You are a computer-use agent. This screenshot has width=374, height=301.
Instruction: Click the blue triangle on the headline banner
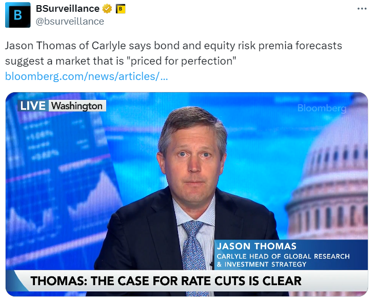tap(19, 280)
